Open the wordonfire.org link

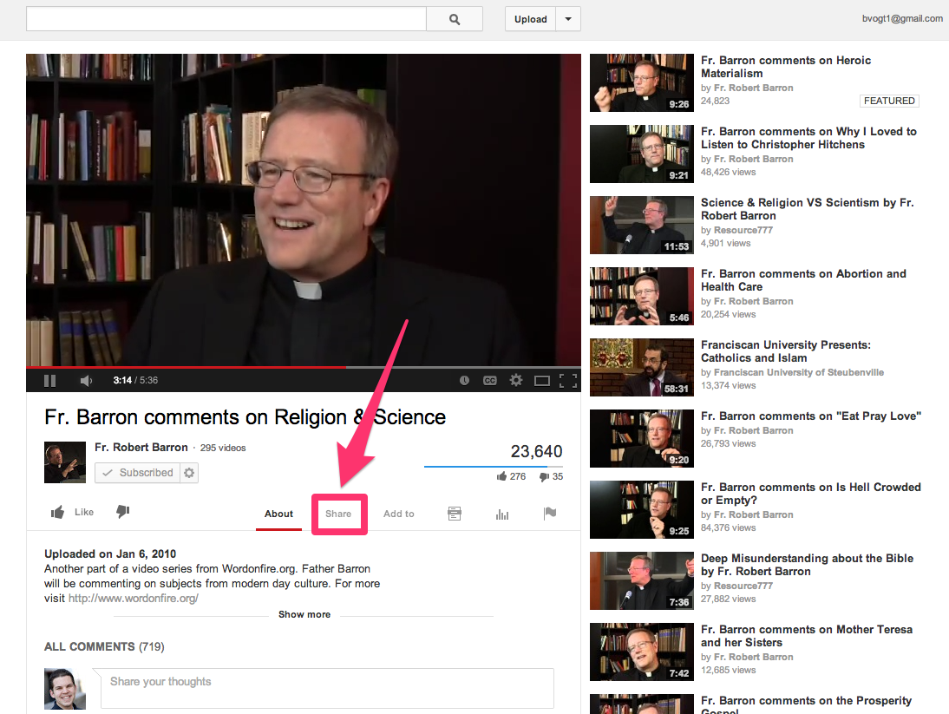133,599
